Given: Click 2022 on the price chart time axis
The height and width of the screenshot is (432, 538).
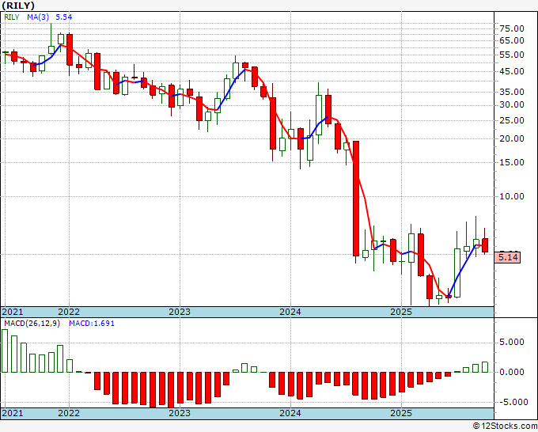Looking at the screenshot, I should pyautogui.click(x=69, y=312).
